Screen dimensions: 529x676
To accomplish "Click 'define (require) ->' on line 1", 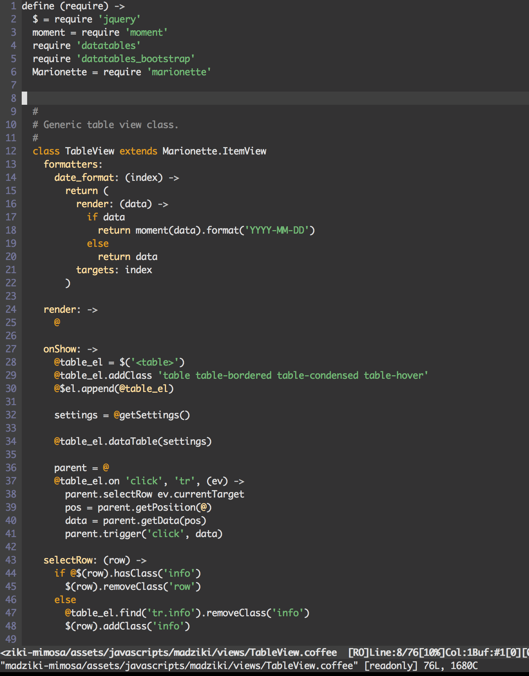I will tap(73, 6).
